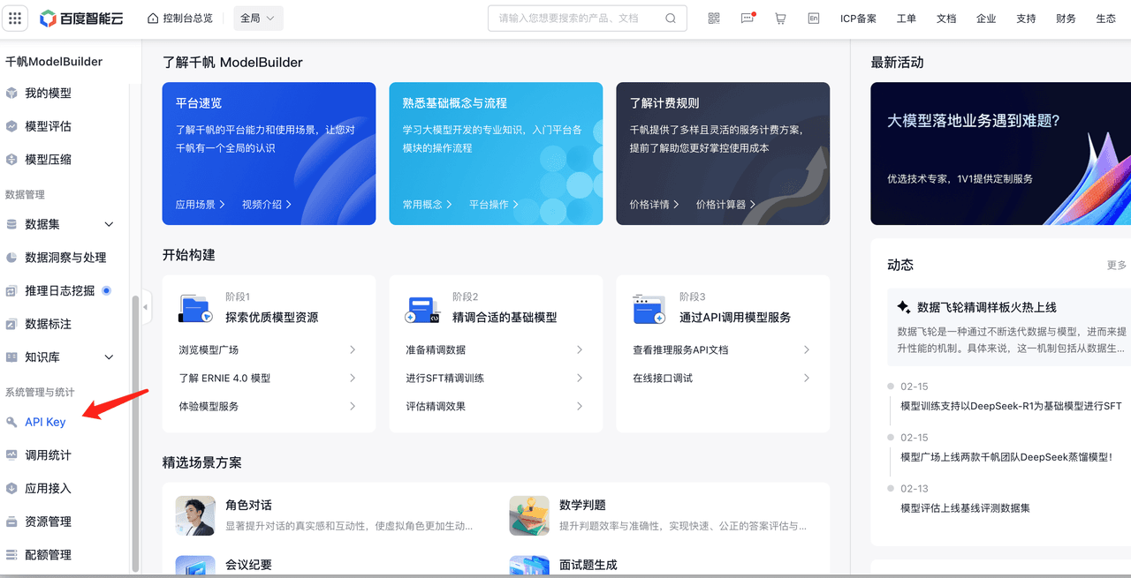This screenshot has height=578, width=1131.
Task: Click the 数据飞轮 sparkle icon
Action: 904,307
